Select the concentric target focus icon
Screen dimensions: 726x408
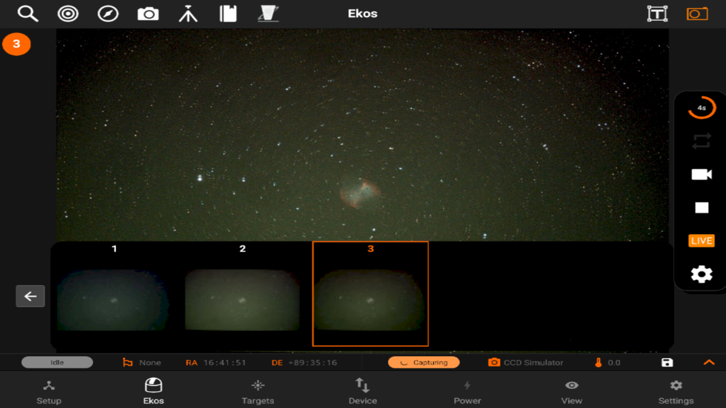pyautogui.click(x=68, y=14)
